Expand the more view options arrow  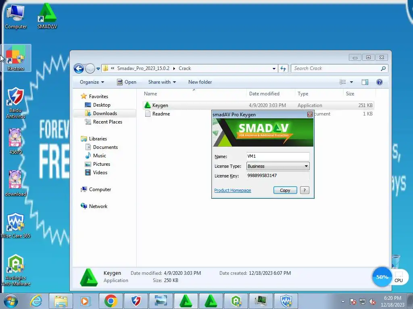click(351, 82)
